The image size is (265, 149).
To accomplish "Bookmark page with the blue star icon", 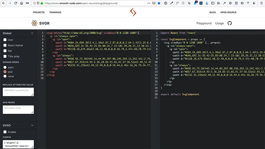I will 159,3.
